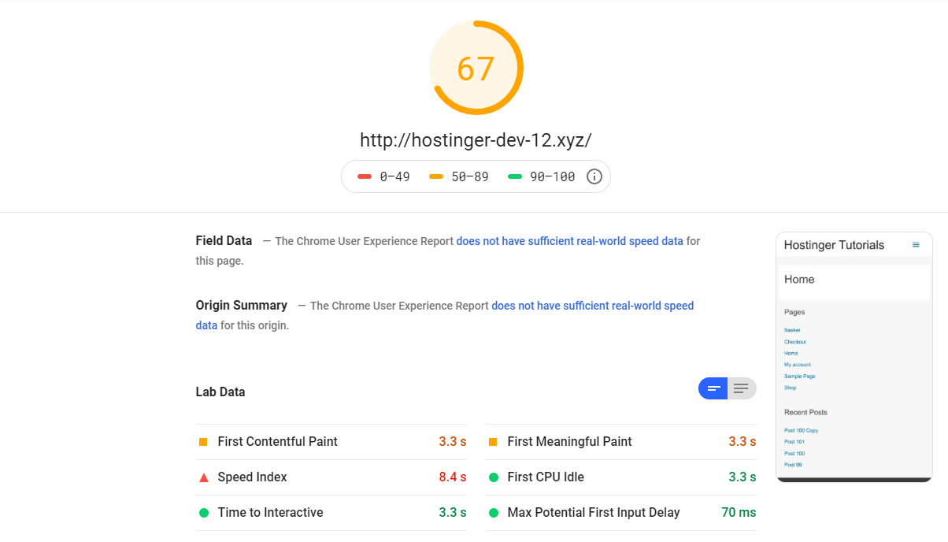Click the orange 50–89 legend marker
Viewport: 948px width, 542px height.
tap(436, 176)
